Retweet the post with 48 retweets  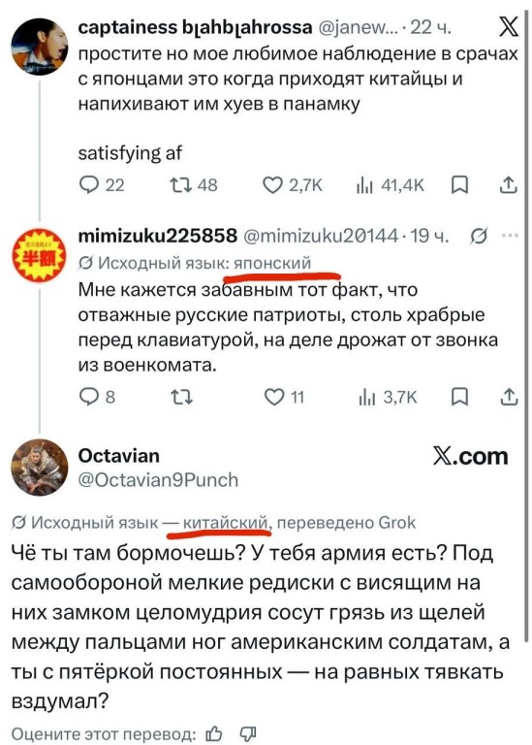click(x=194, y=184)
